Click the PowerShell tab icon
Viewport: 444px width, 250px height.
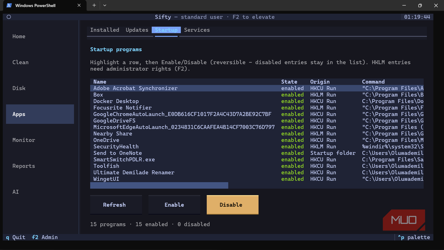(9, 5)
